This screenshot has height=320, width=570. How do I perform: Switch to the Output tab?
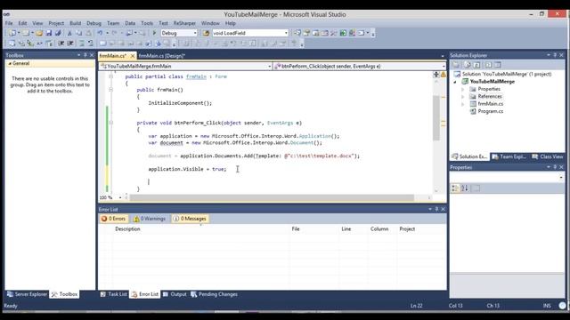pyautogui.click(x=175, y=294)
